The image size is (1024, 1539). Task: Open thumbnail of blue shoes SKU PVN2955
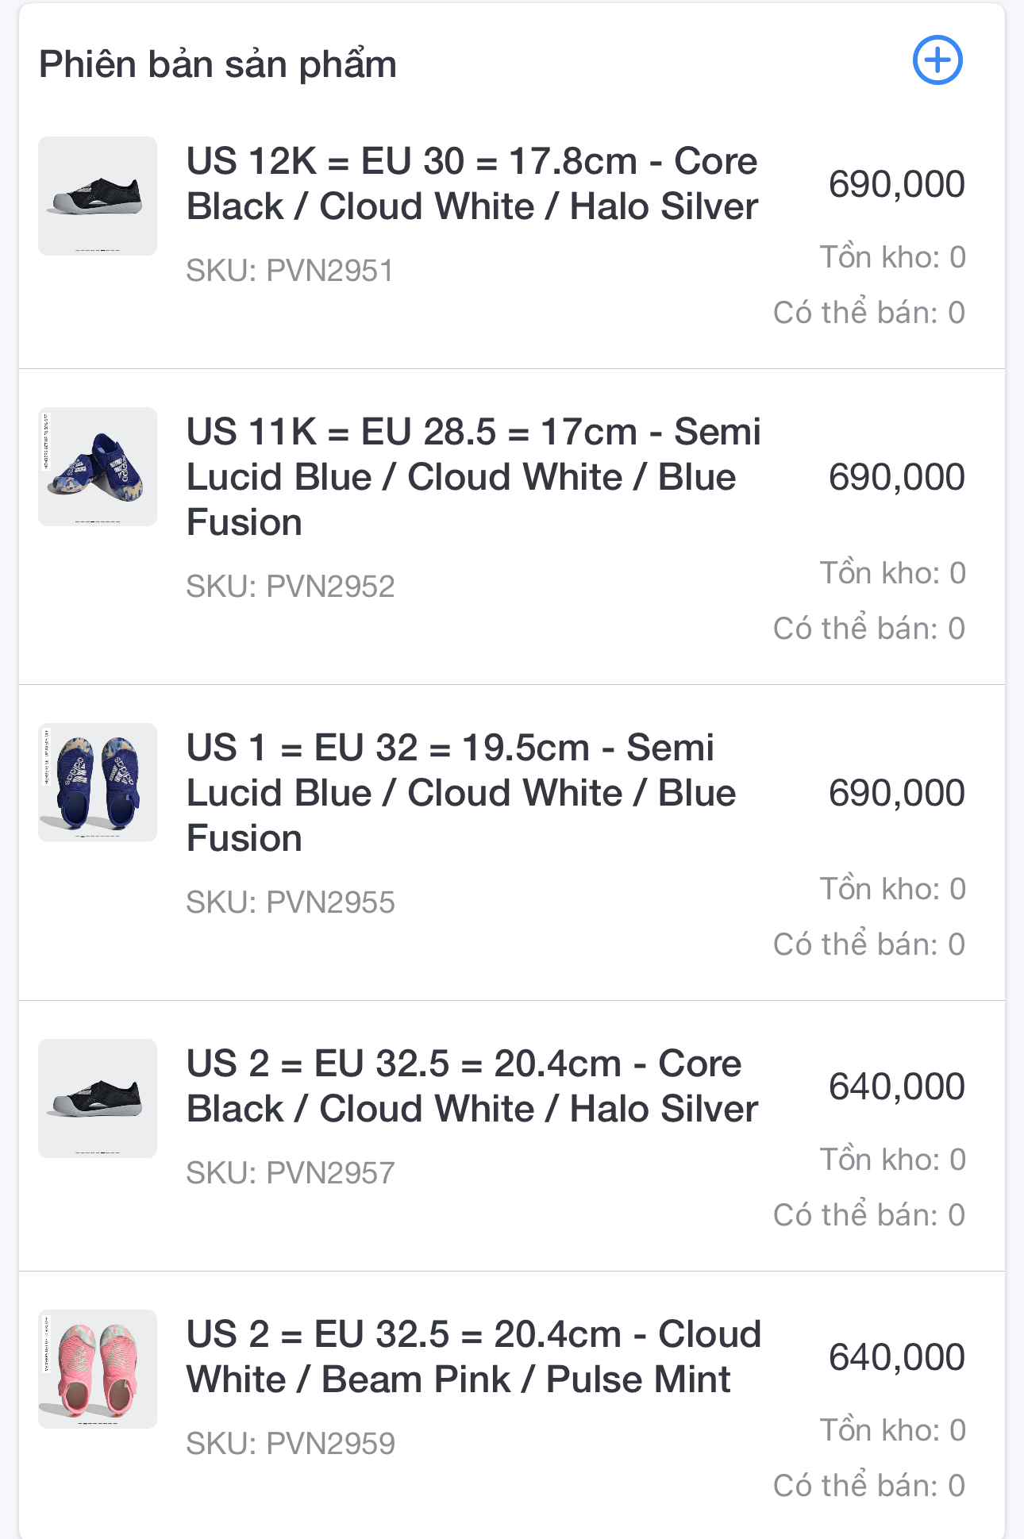(98, 783)
